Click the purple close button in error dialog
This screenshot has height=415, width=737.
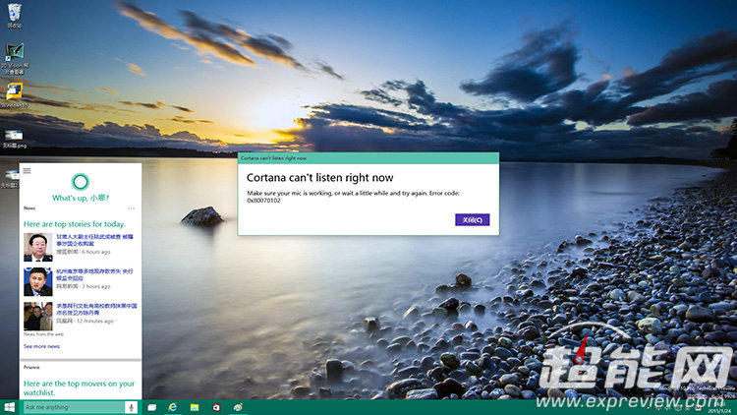pyautogui.click(x=472, y=220)
